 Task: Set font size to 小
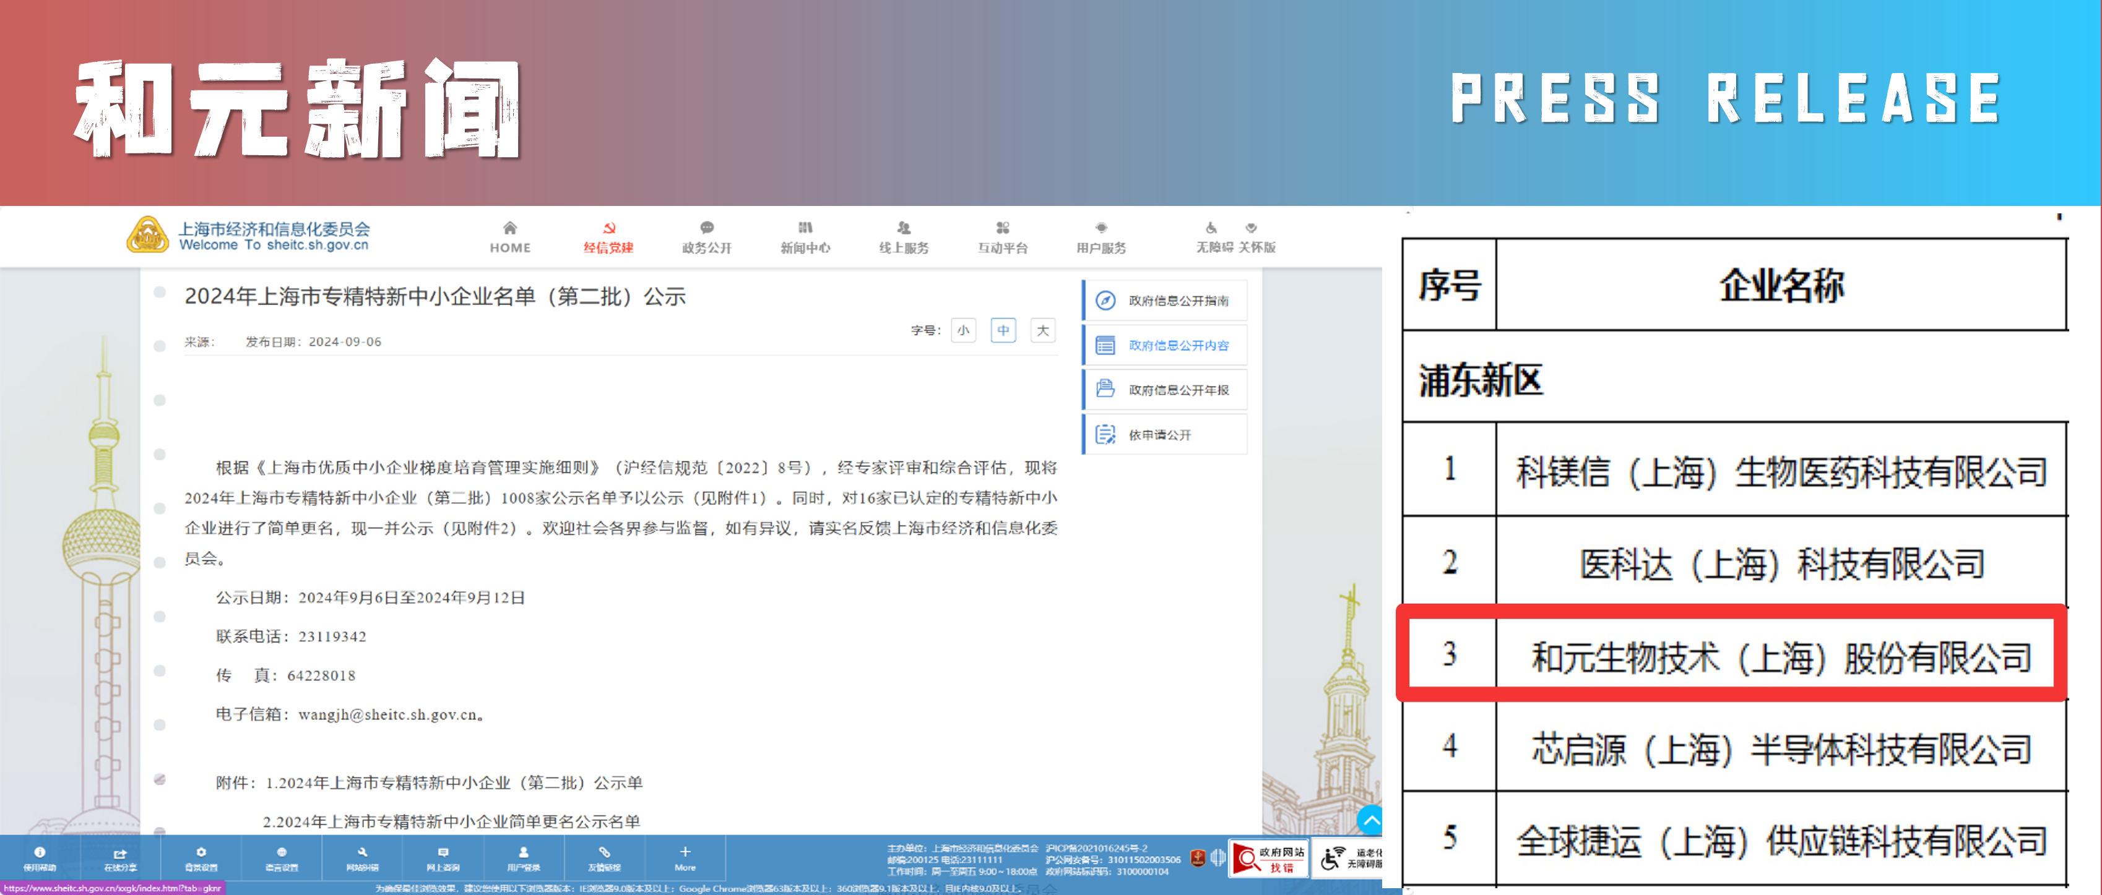tap(963, 330)
